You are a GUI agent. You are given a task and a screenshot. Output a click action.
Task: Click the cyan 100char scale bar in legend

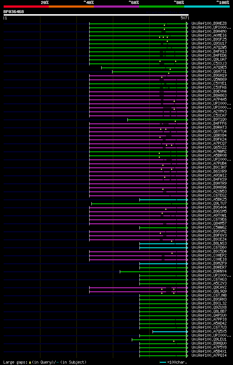click(163, 362)
